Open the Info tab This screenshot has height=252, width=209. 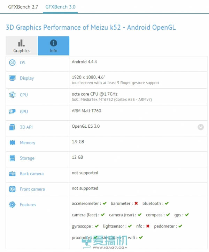click(53, 46)
